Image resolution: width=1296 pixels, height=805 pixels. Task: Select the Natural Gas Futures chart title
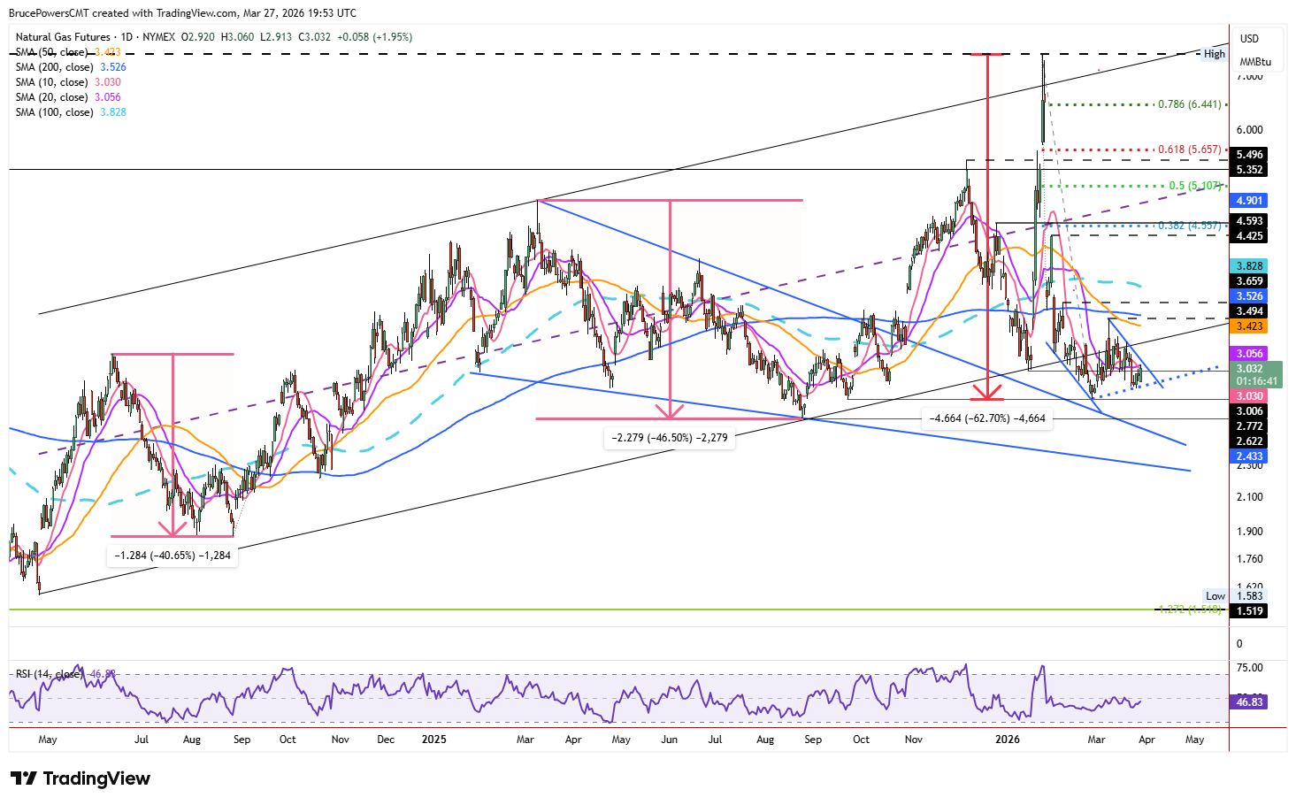pyautogui.click(x=63, y=37)
